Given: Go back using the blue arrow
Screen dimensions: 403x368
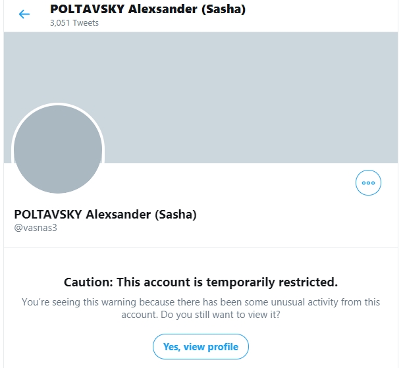Looking at the screenshot, I should click(24, 14).
